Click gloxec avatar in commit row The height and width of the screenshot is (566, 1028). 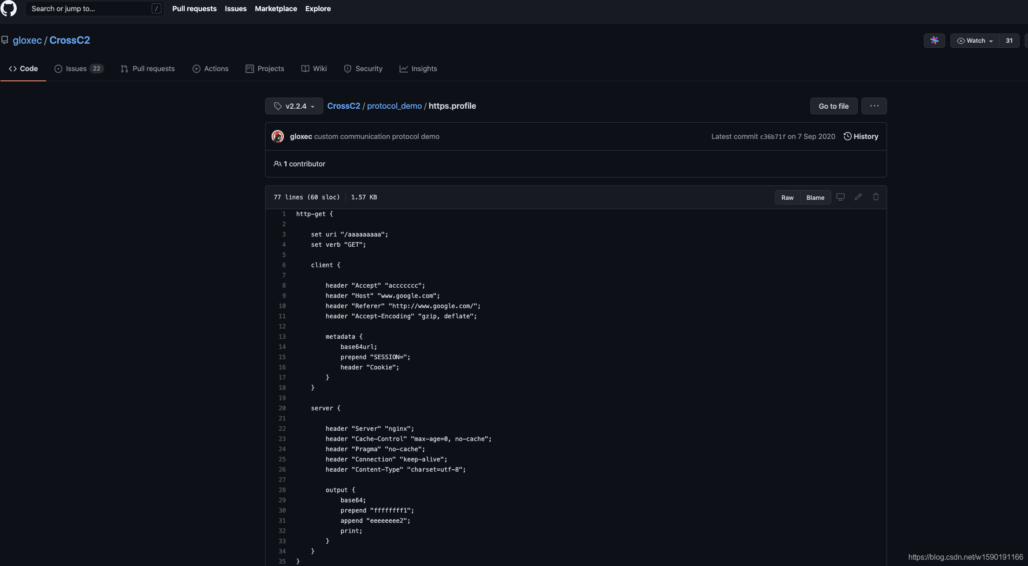click(x=278, y=136)
